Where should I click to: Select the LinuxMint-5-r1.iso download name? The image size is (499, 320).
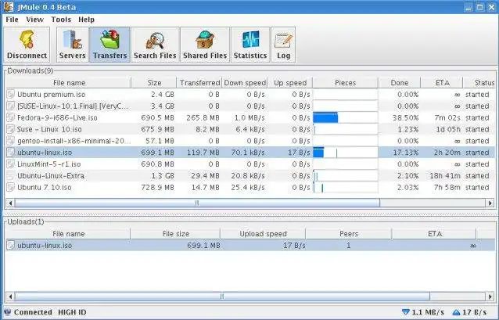point(49,164)
